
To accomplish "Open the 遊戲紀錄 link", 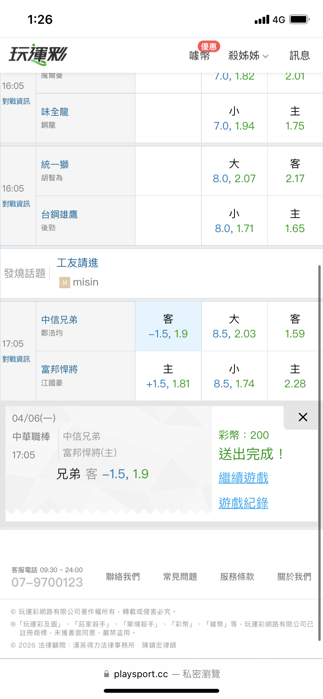I will pos(243,503).
